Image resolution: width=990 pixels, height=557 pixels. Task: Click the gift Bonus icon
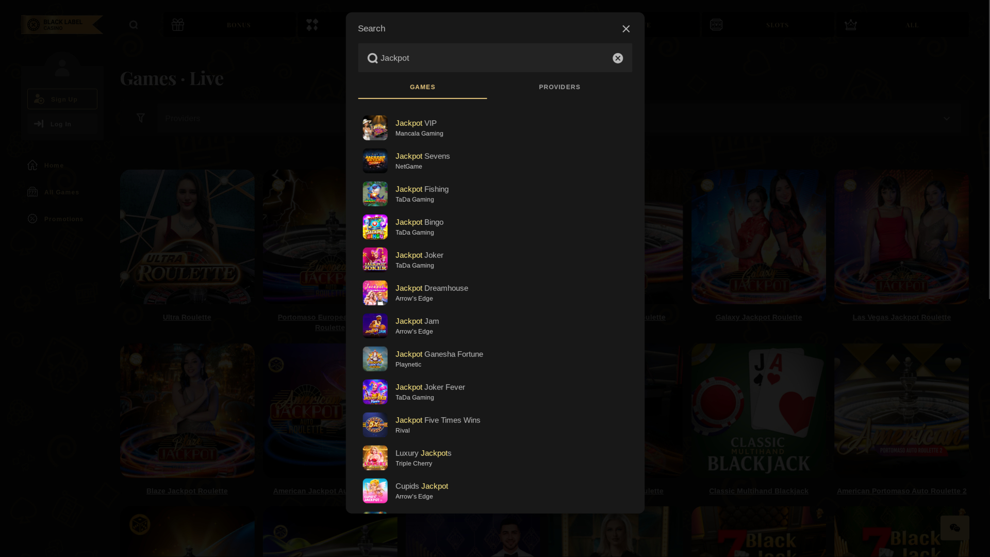point(178,25)
